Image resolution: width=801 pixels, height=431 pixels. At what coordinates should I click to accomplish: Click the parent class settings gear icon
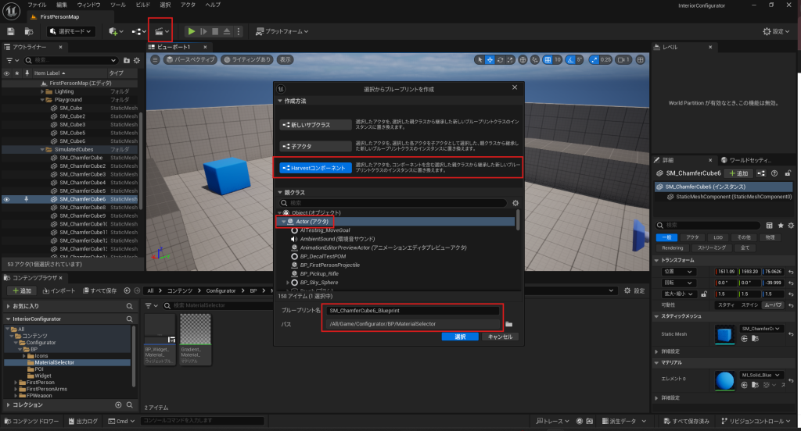[x=515, y=203]
